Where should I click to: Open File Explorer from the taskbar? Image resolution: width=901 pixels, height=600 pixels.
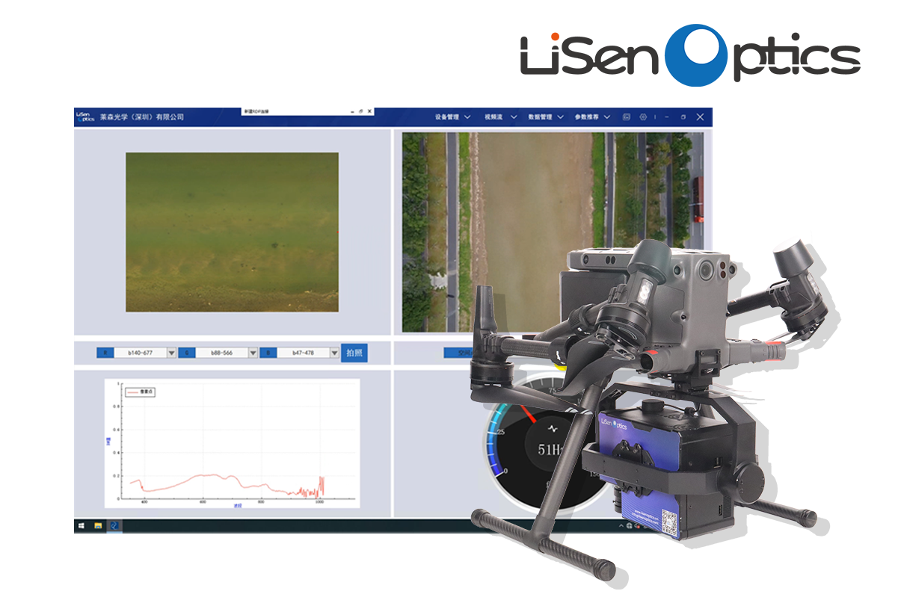click(98, 526)
